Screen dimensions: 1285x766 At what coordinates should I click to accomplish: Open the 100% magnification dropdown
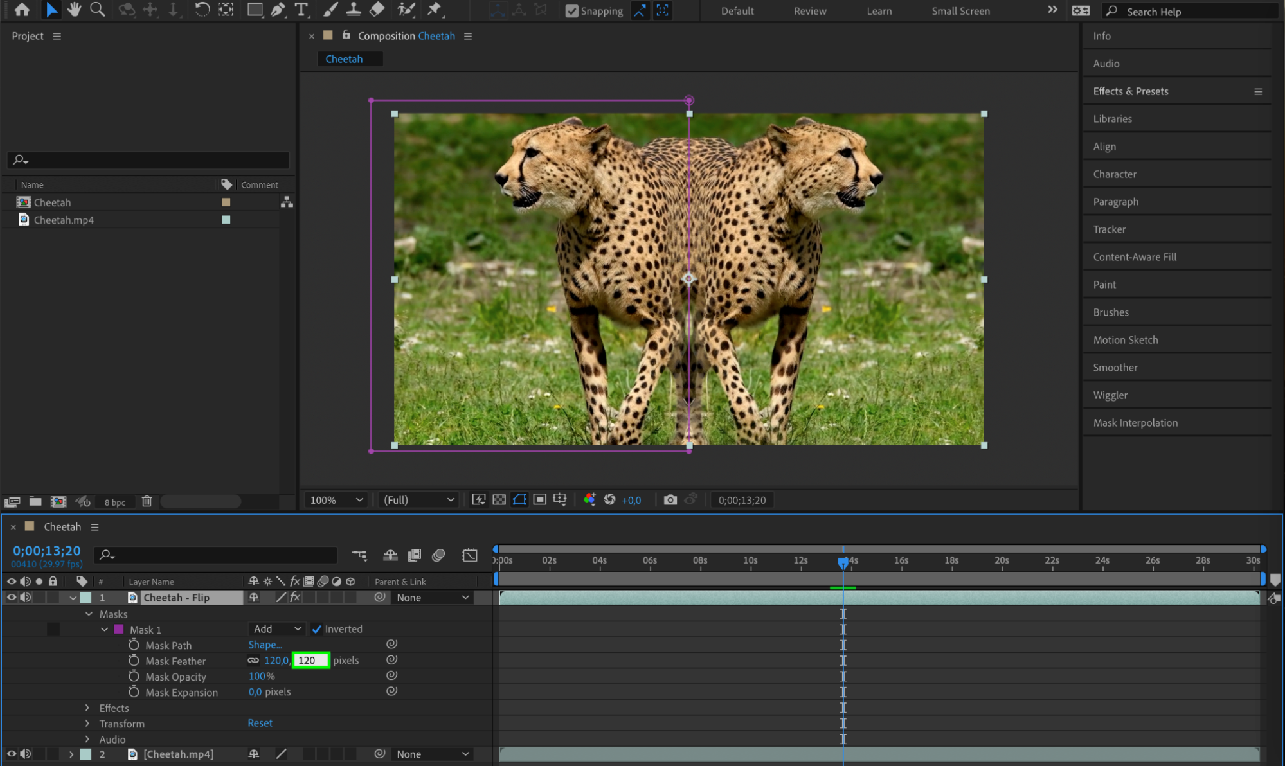pyautogui.click(x=336, y=500)
